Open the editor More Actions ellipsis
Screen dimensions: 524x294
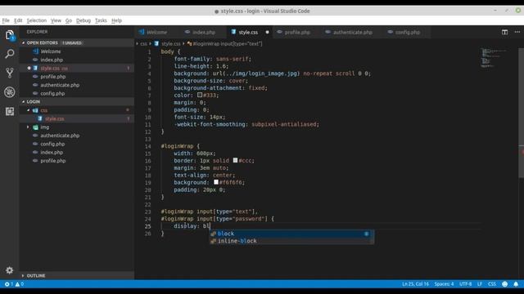point(517,32)
